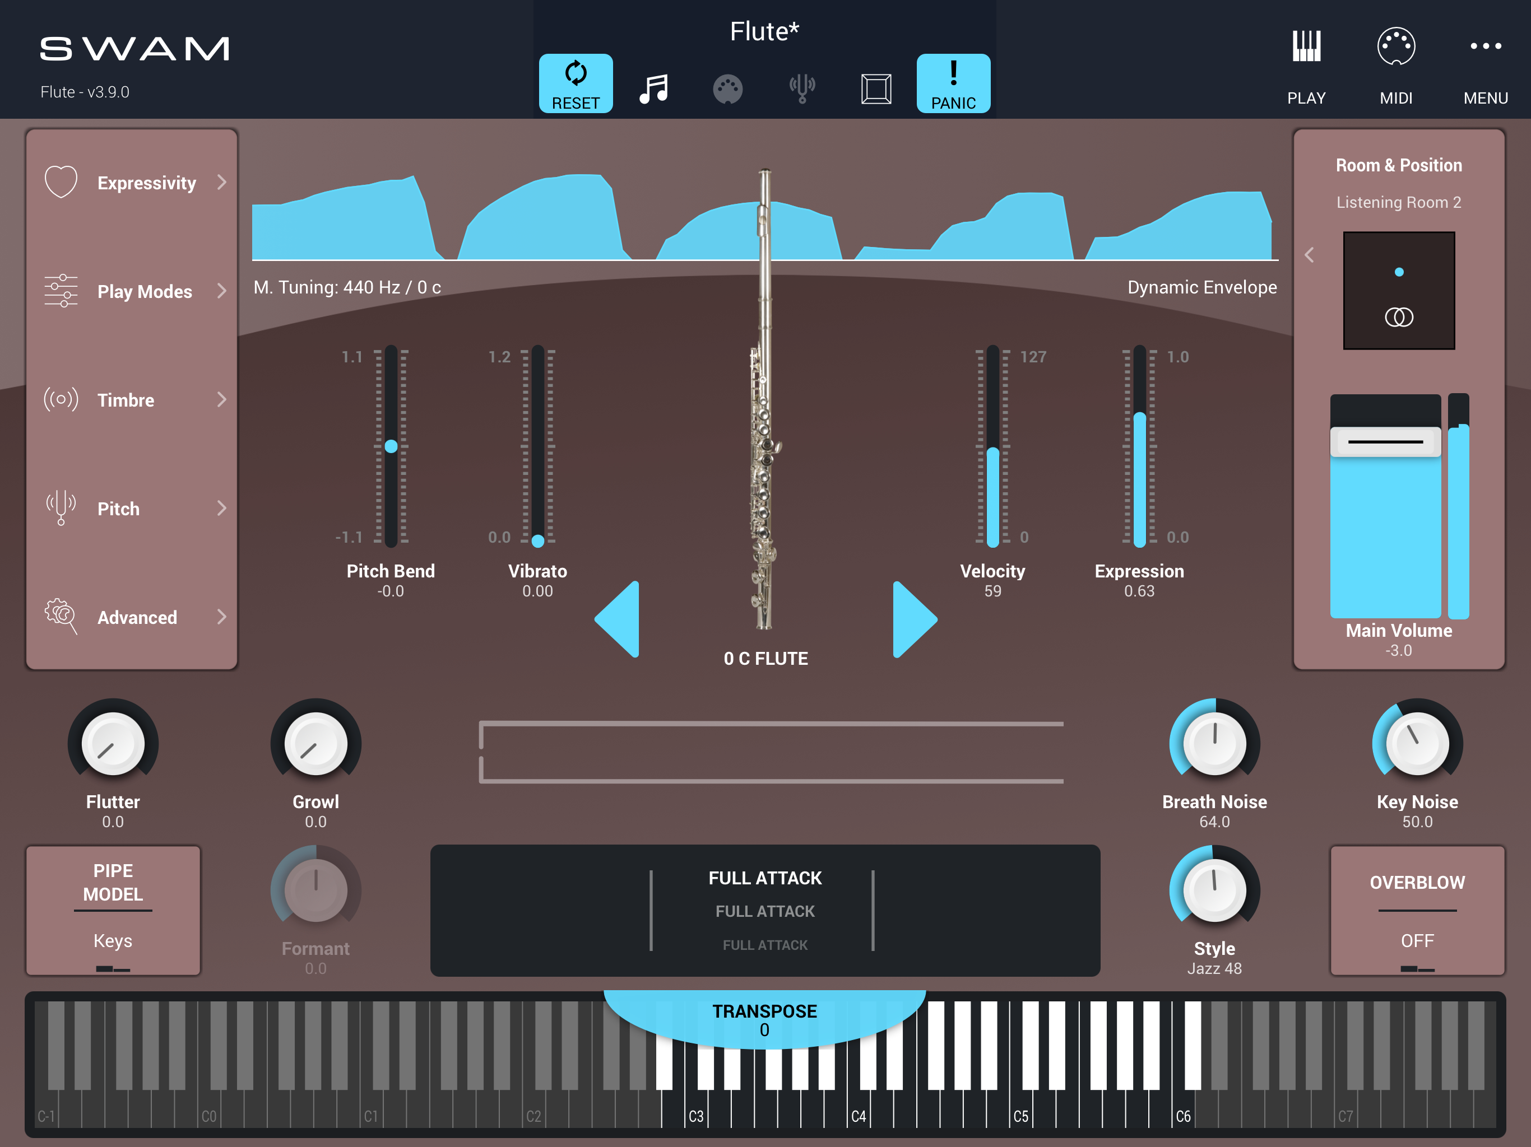Click the Advanced gear magnifier icon
This screenshot has height=1147, width=1531.
click(61, 617)
